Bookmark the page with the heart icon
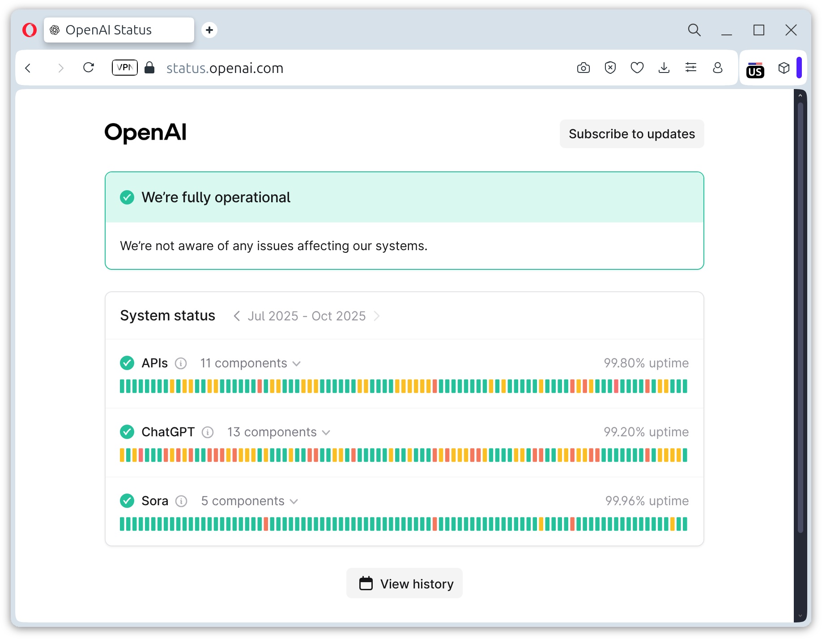 click(x=637, y=68)
